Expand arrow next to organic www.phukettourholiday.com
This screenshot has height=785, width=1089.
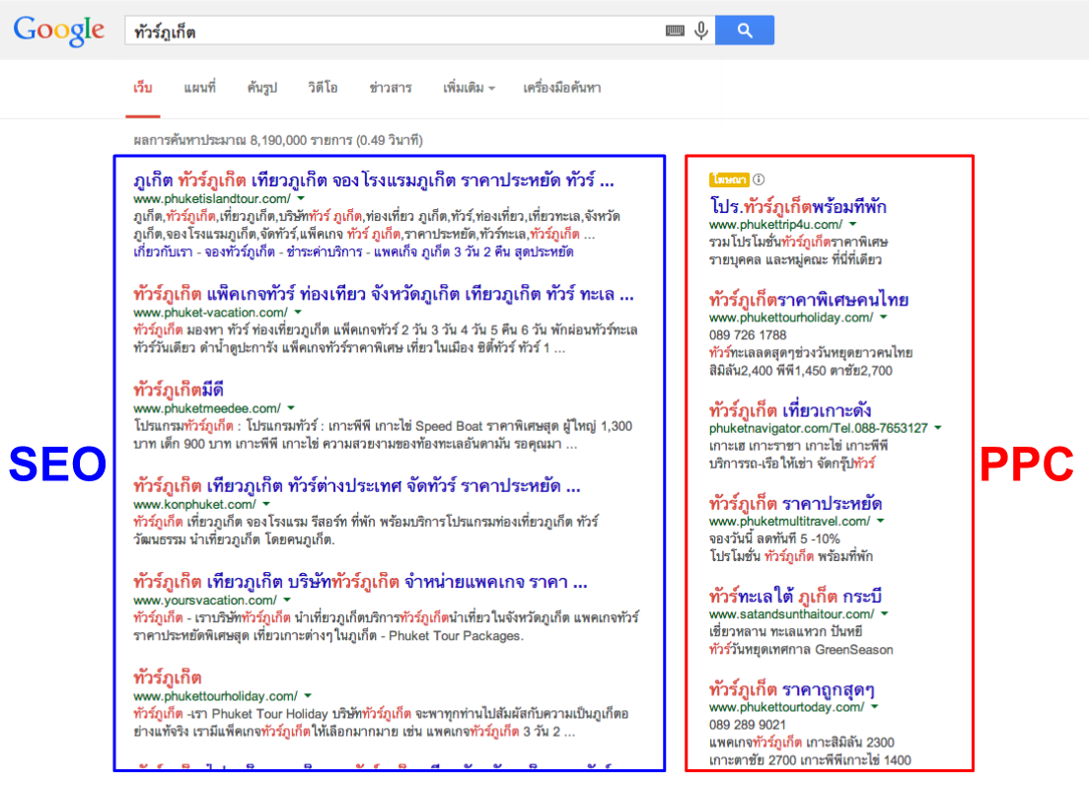coord(308,696)
